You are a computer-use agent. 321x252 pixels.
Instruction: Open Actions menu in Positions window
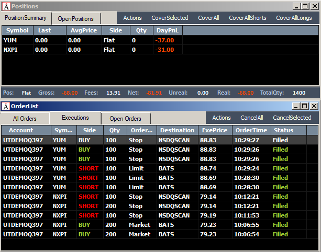132,18
